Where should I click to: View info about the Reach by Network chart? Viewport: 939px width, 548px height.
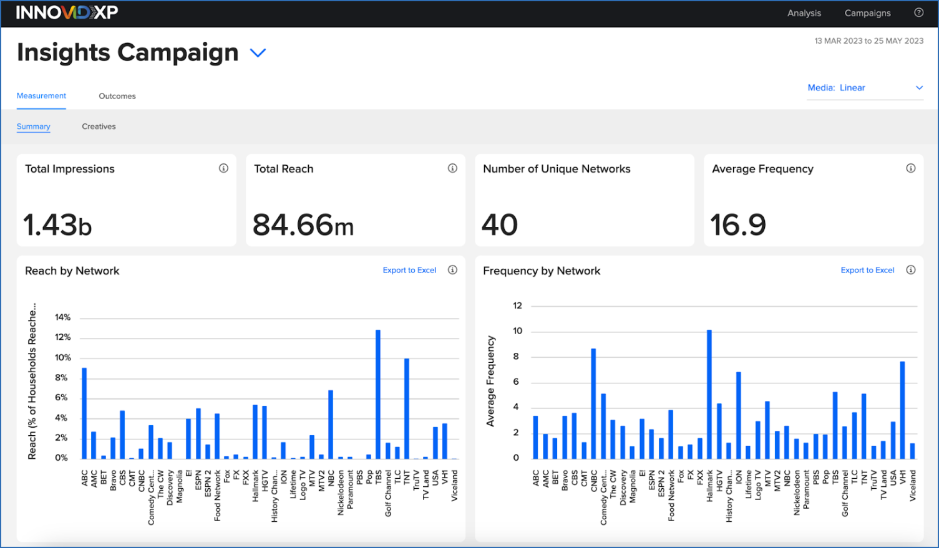click(452, 270)
